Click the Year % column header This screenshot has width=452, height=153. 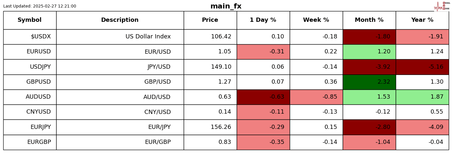[x=422, y=20]
